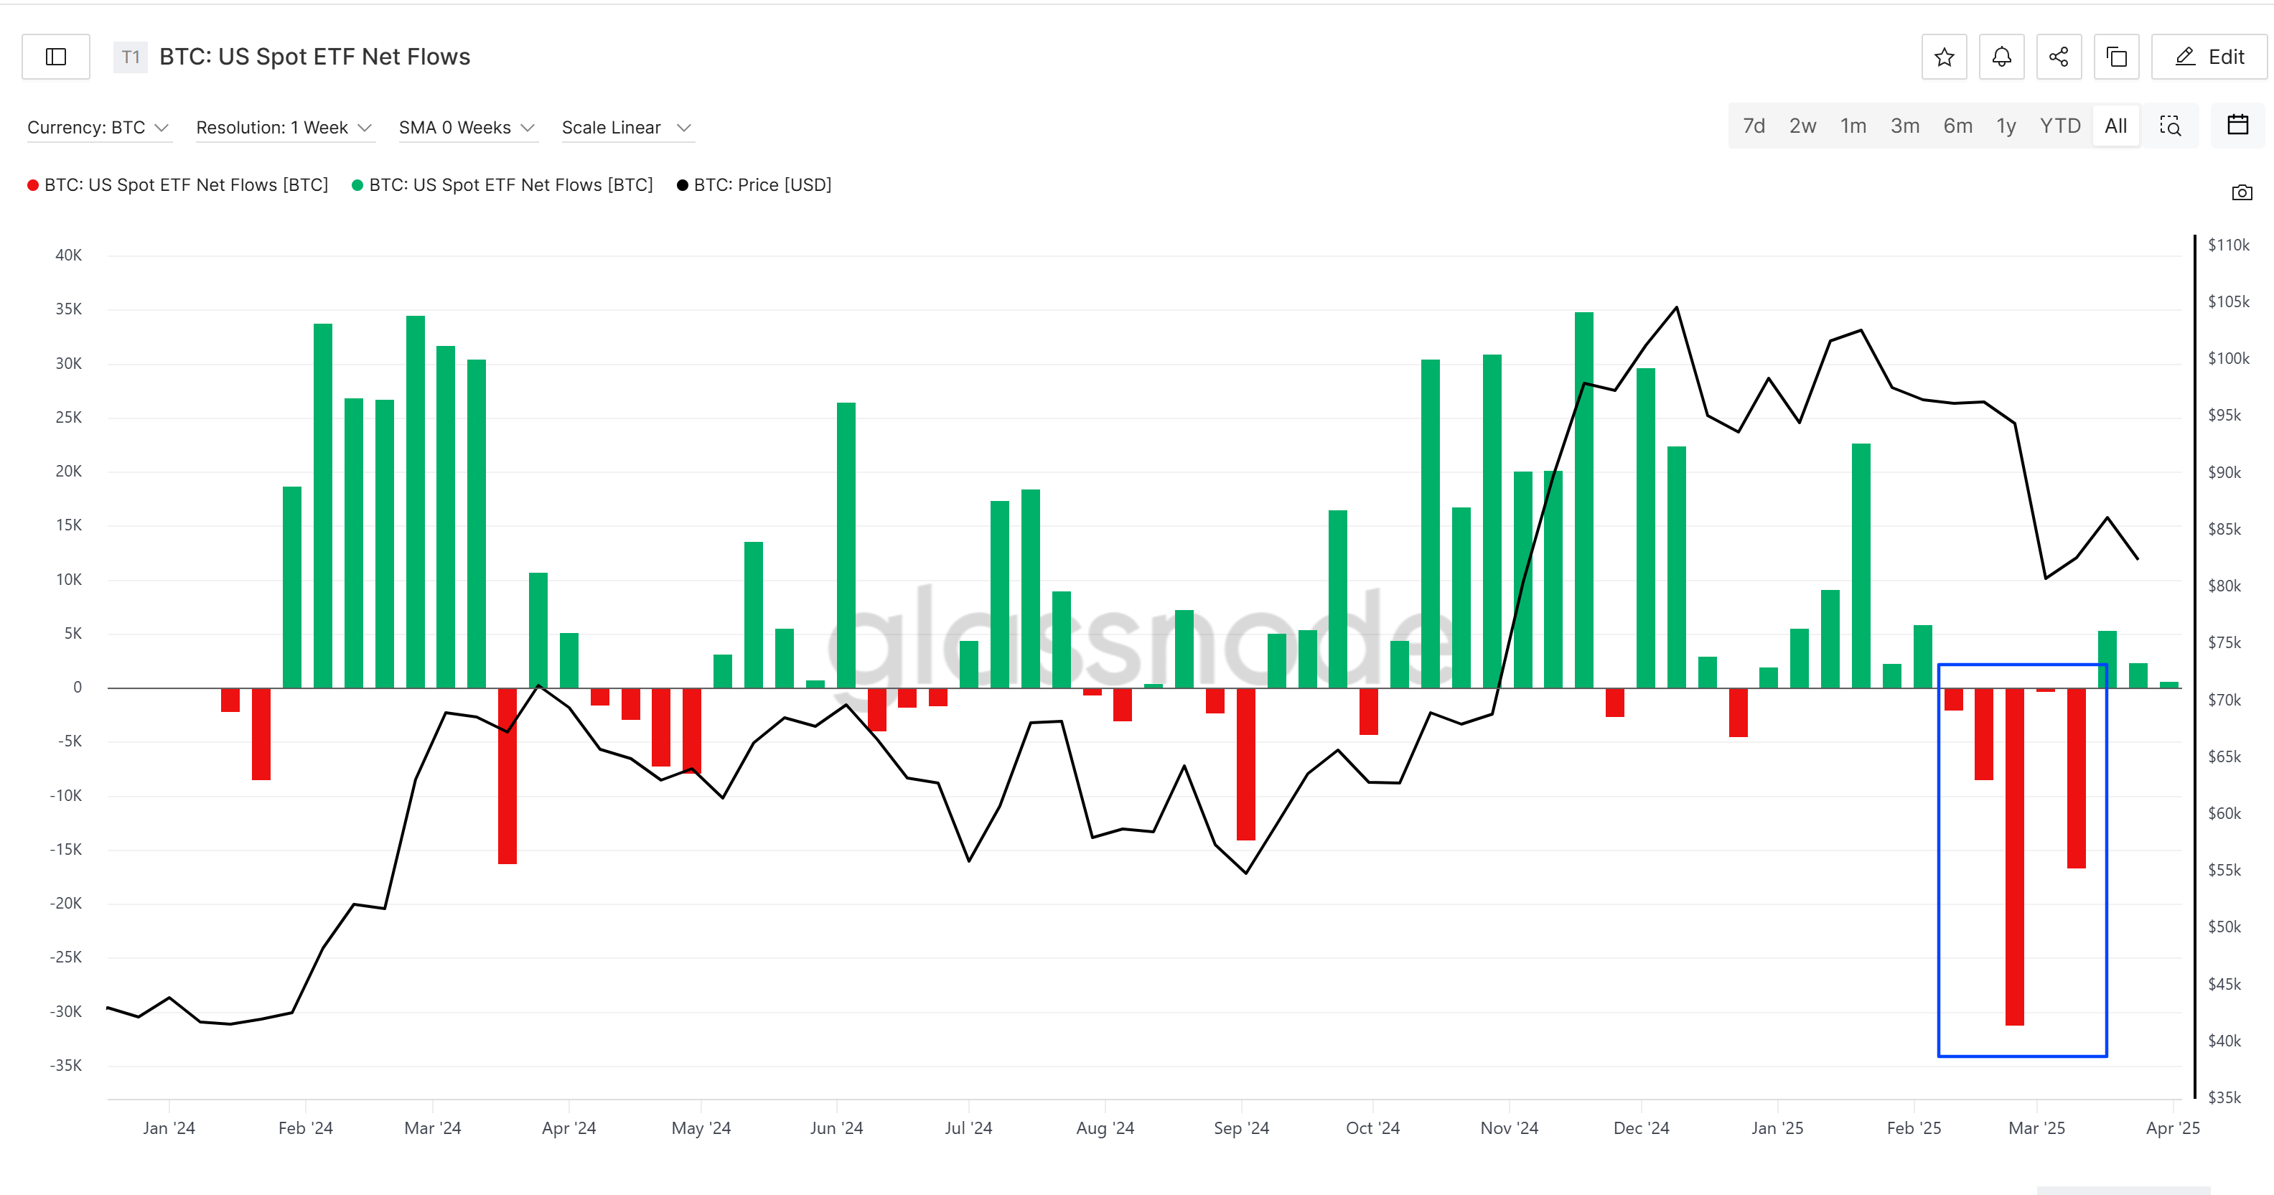
Task: Select the 1y time range tab
Action: coord(2006,126)
